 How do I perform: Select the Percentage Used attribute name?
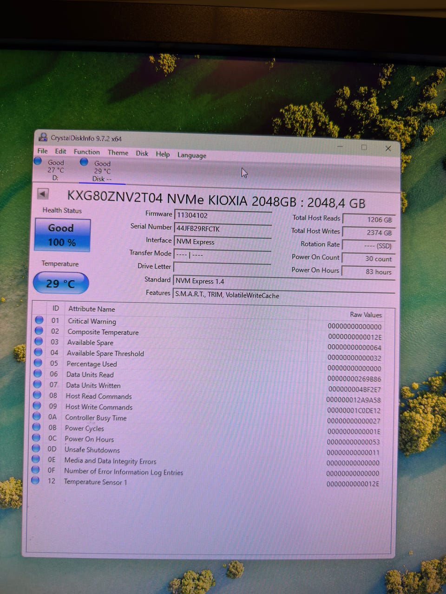tap(92, 364)
